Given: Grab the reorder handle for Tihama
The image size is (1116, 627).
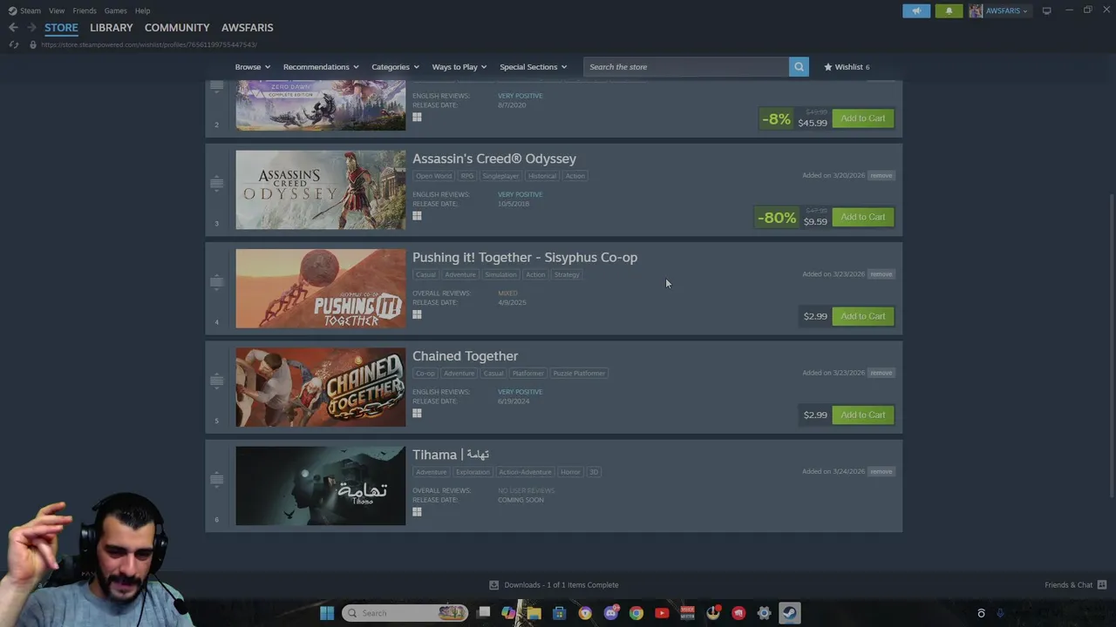Looking at the screenshot, I should pos(217,479).
